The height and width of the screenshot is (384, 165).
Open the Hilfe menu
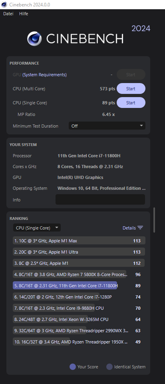click(24, 14)
